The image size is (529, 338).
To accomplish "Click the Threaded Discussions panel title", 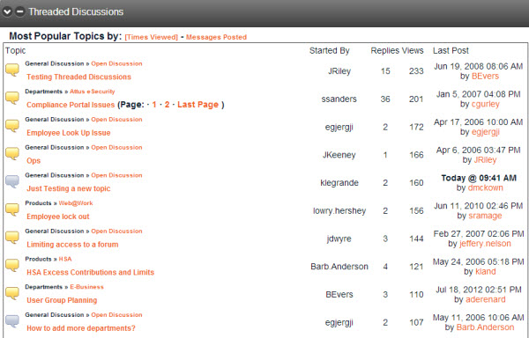I will pos(76,11).
